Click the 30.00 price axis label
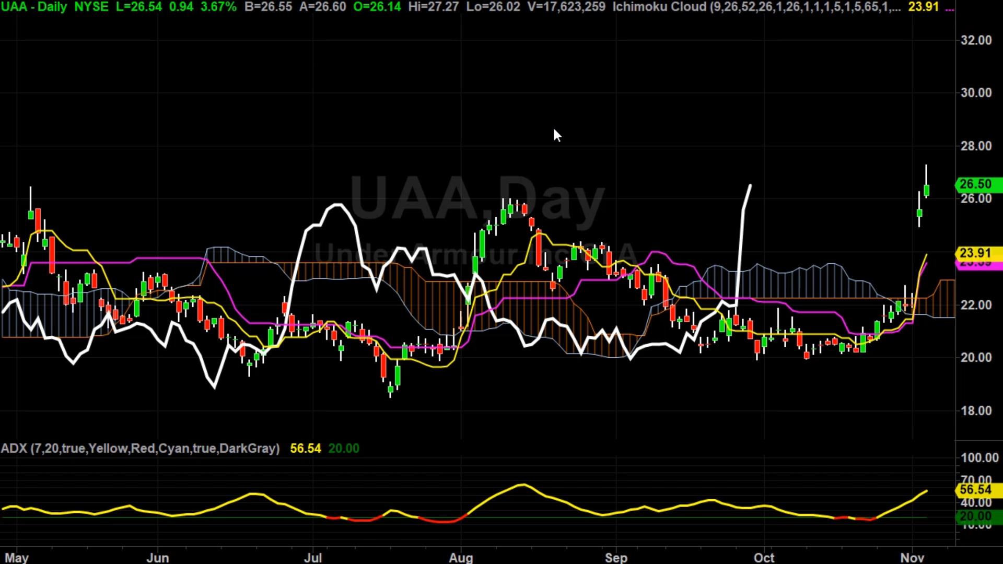The width and height of the screenshot is (1003, 564). coord(976,93)
